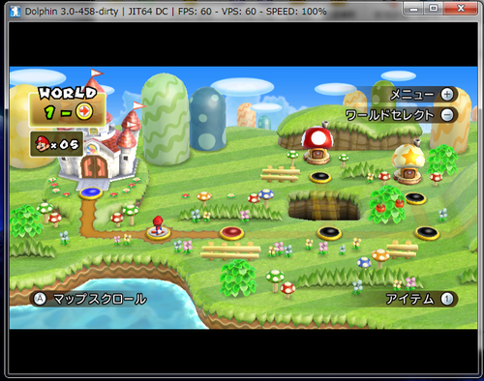Screen dimensions: 484x381
Task: Select the ワールドセレクト label
Action: pos(389,115)
